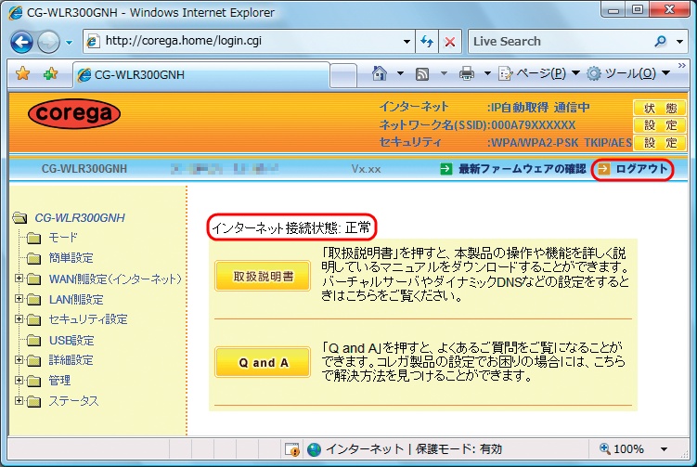
Task: Click the folder icon beside LAN側設定
Action: tap(33, 300)
